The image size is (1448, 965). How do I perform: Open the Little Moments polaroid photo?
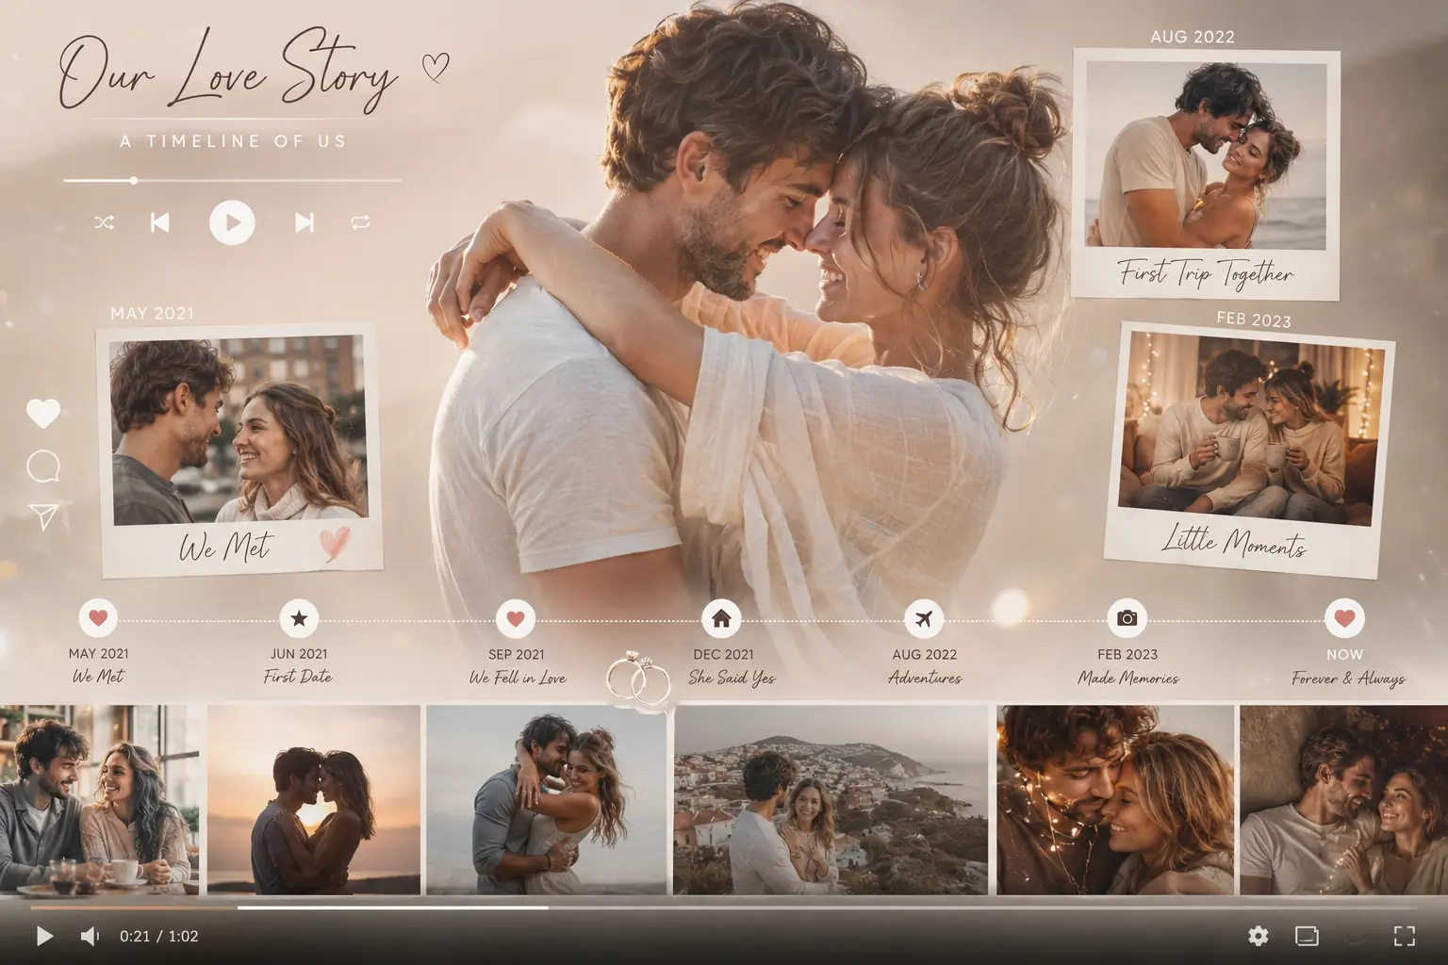(1250, 451)
